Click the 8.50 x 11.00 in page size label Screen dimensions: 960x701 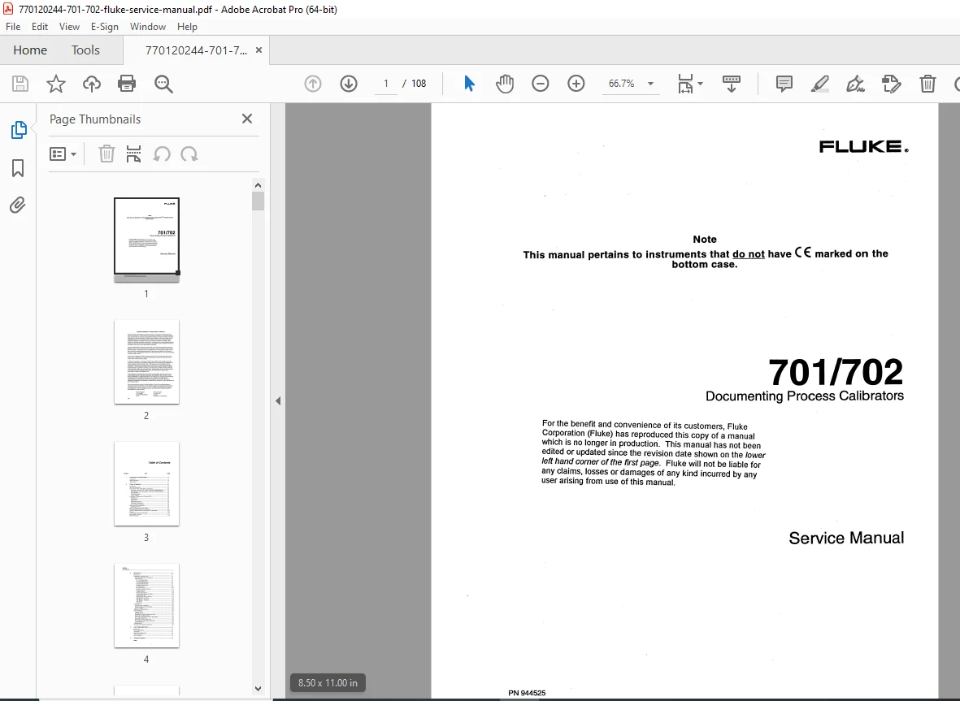pyautogui.click(x=328, y=682)
